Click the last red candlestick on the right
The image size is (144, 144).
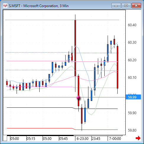click(117, 67)
